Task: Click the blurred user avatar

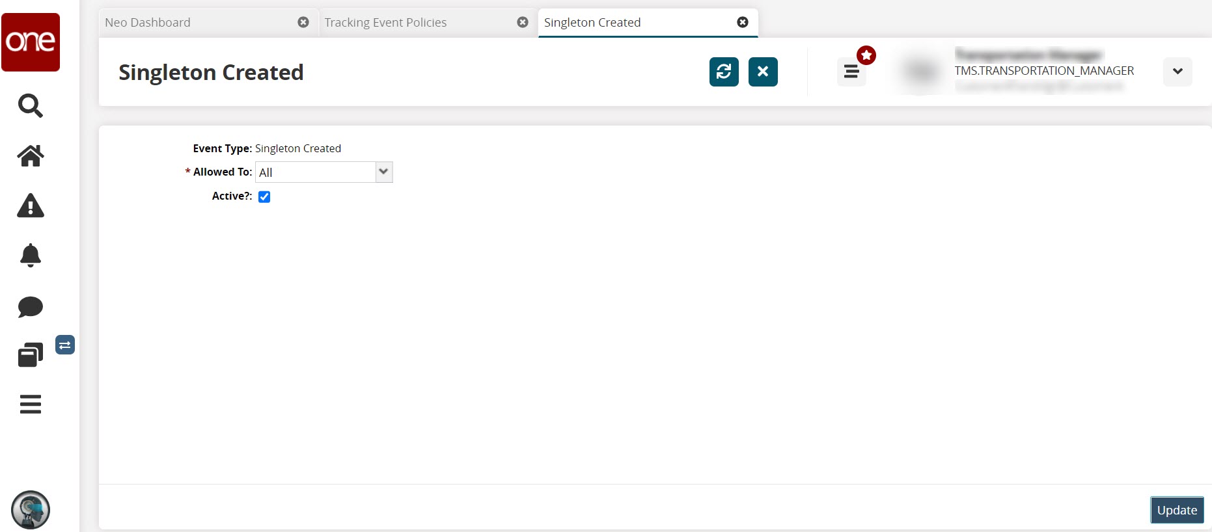Action: pyautogui.click(x=921, y=72)
